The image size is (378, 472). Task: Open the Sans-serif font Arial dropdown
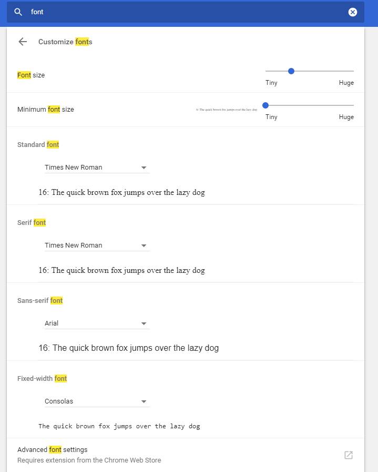pos(97,323)
